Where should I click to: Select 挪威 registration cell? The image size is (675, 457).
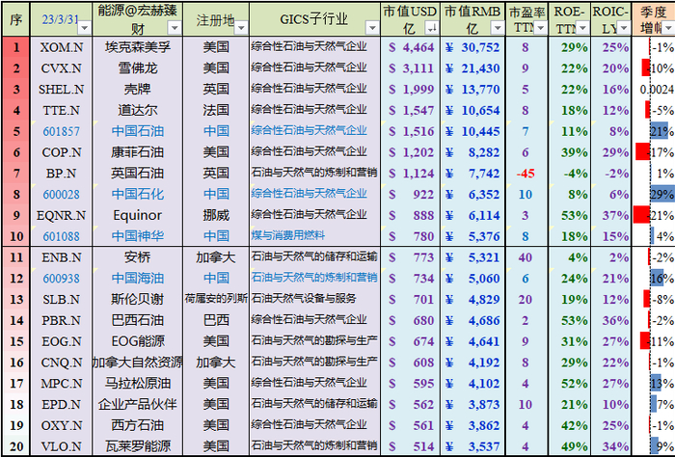click(216, 216)
